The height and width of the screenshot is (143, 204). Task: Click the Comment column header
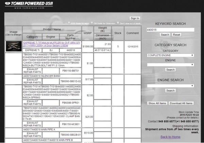(x=133, y=33)
